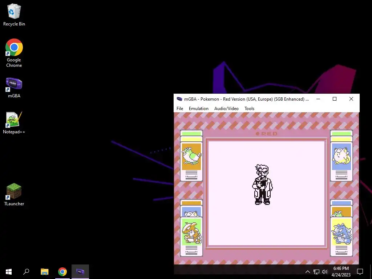This screenshot has height=279, width=372.
Task: Select the TLauncher desktop shortcut
Action: pos(14,195)
